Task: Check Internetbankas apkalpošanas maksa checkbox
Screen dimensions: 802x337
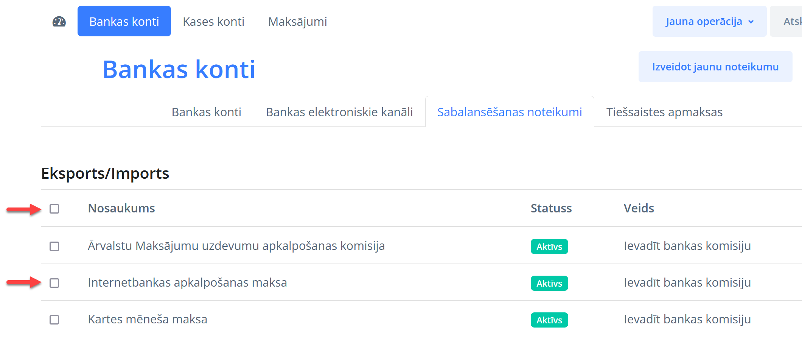Action: (x=54, y=283)
